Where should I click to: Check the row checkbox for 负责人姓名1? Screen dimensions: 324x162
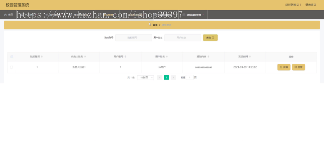(12, 67)
